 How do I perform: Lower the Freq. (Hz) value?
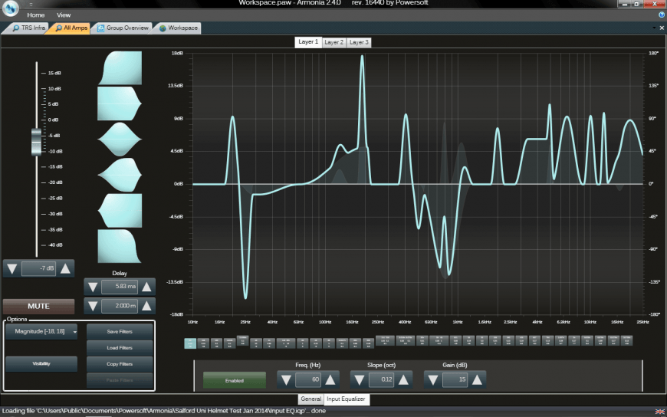(x=286, y=379)
